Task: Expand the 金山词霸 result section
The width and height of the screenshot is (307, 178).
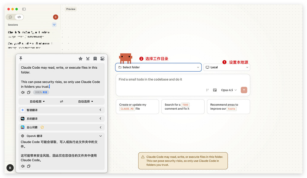Action: 100,127
